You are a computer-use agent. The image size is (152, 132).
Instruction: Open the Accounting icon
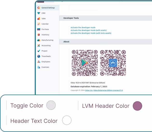39,45
